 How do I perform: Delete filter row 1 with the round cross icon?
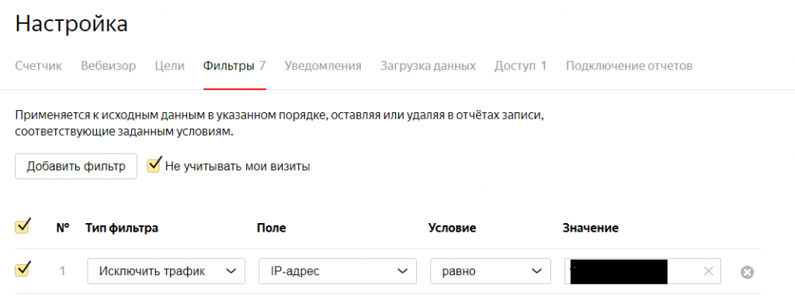(747, 272)
